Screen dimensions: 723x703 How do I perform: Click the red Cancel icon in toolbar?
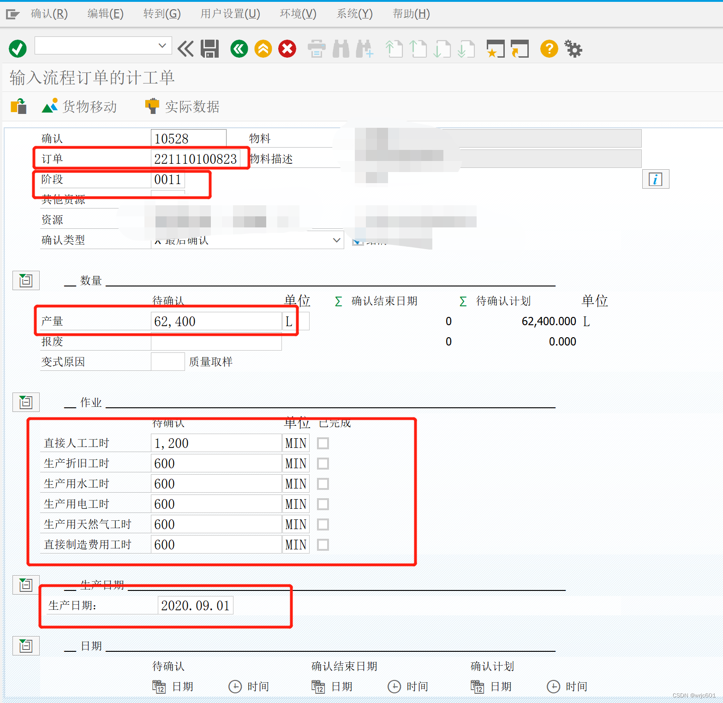(287, 48)
